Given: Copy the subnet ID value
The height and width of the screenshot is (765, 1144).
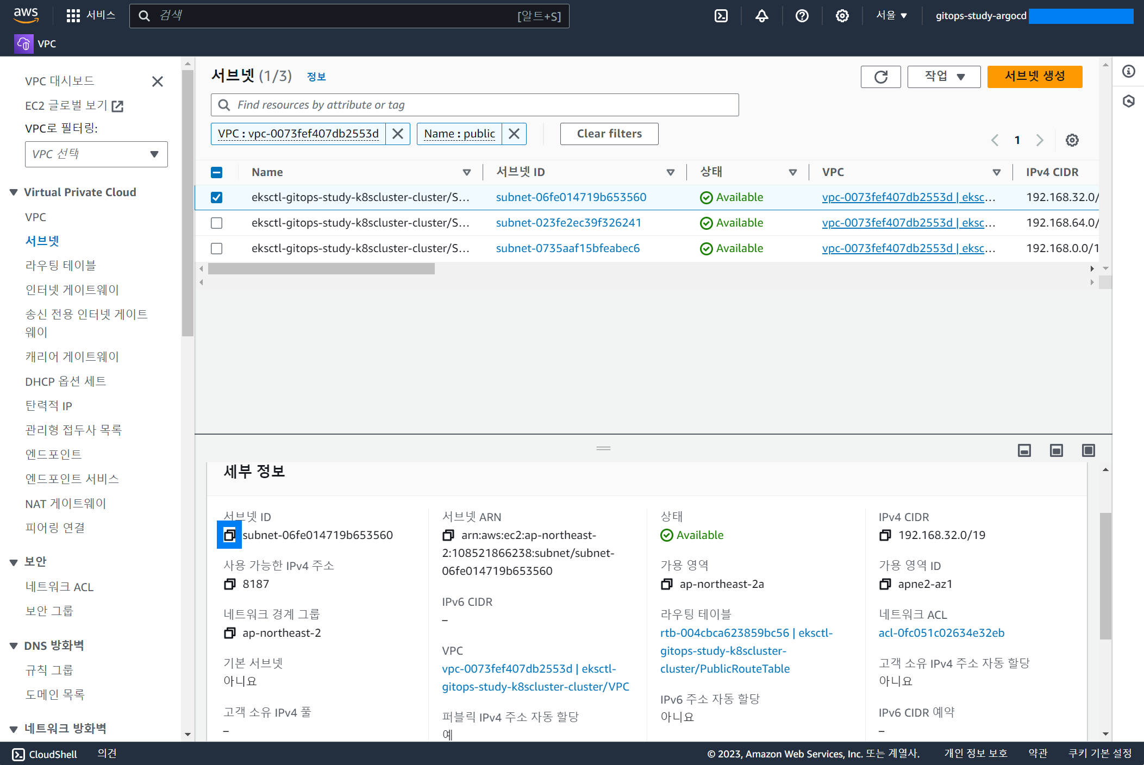Looking at the screenshot, I should (229, 535).
